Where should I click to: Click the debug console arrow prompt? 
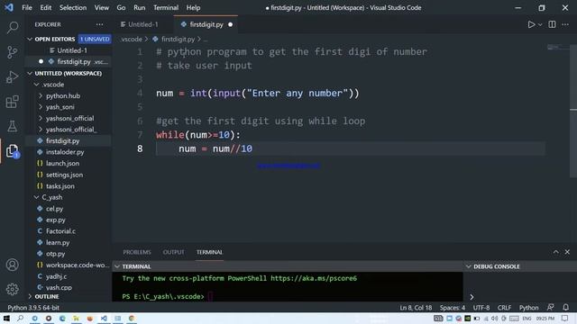pos(472,296)
